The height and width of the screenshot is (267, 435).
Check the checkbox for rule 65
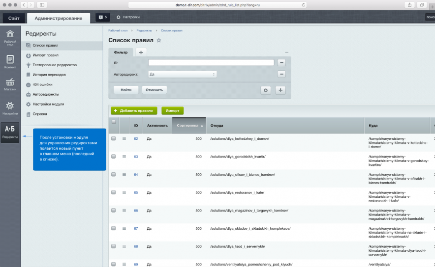tap(114, 192)
